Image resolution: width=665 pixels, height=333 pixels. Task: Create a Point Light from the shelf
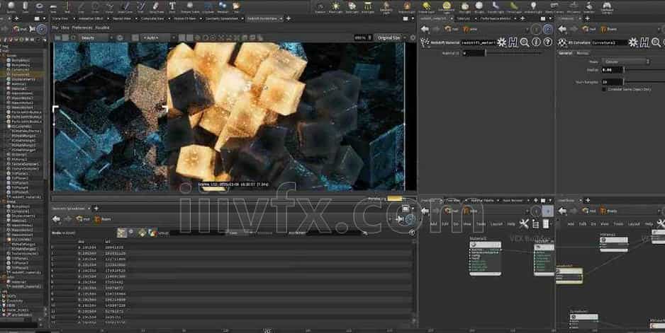(335, 6)
